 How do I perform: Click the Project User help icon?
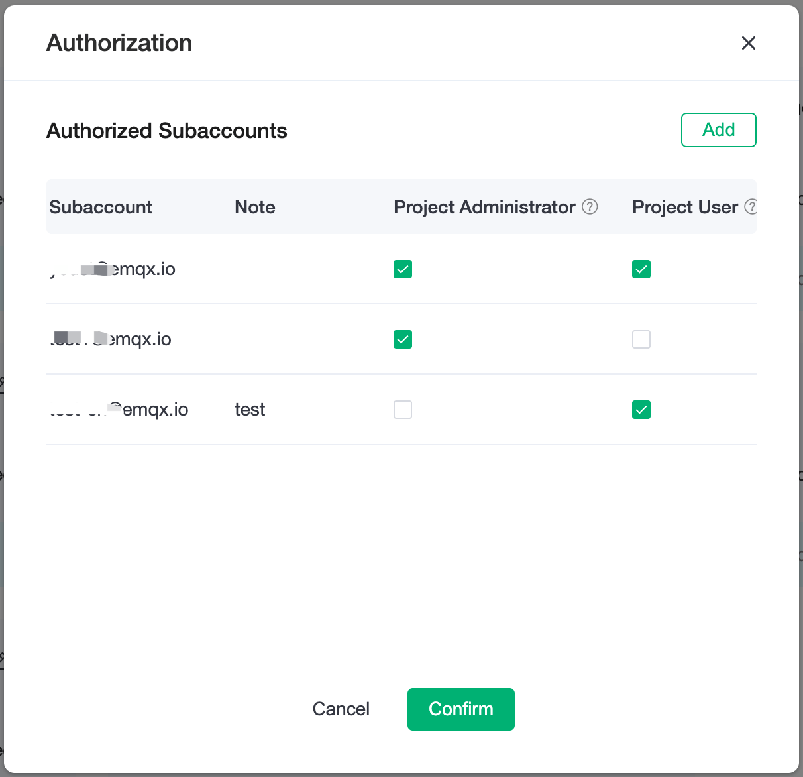(x=751, y=207)
